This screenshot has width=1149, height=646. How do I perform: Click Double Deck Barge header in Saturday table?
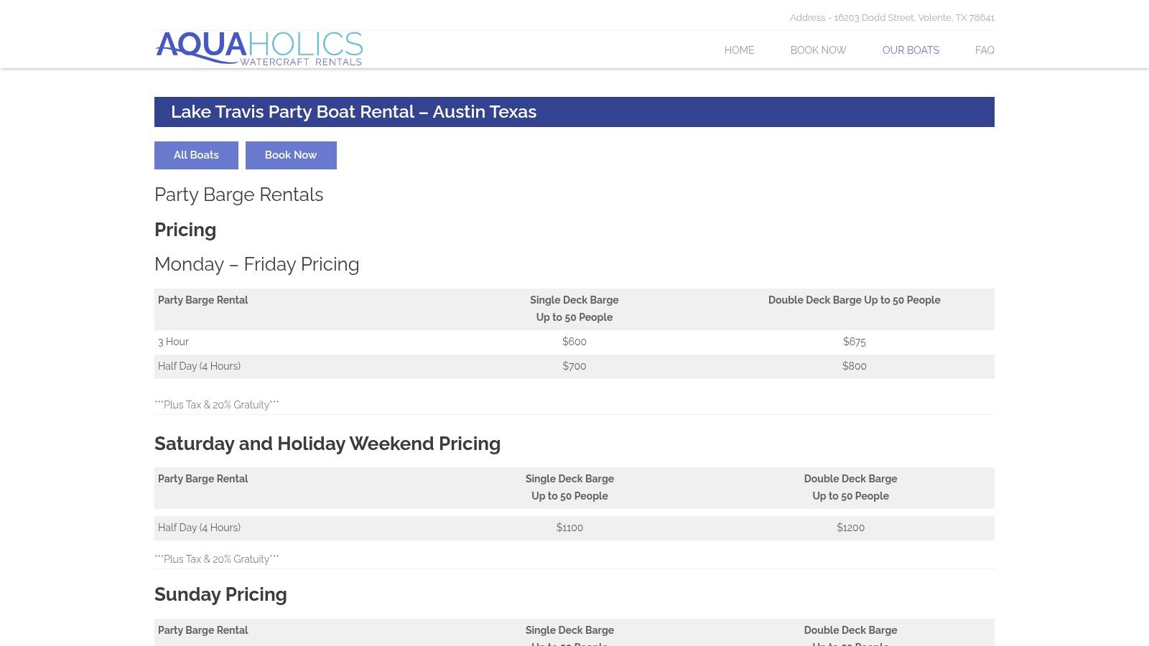851,487
